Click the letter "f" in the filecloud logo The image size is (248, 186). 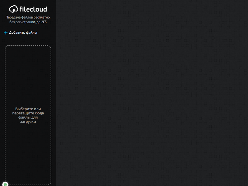21,9
